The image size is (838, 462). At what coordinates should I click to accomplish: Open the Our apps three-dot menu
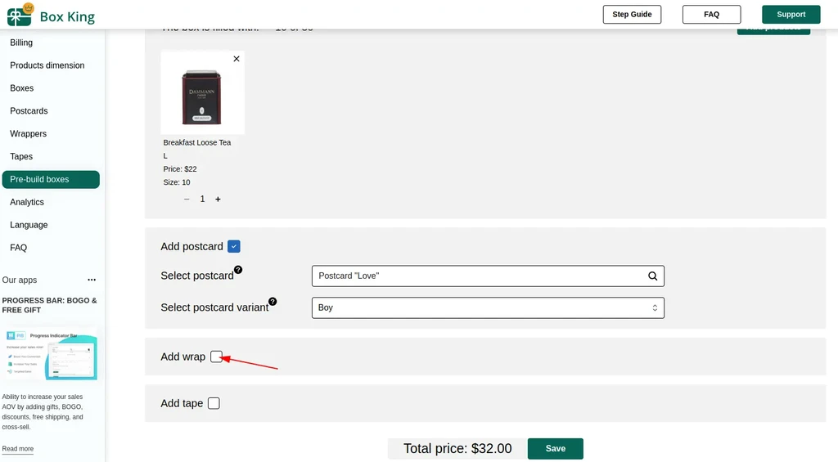pos(92,280)
